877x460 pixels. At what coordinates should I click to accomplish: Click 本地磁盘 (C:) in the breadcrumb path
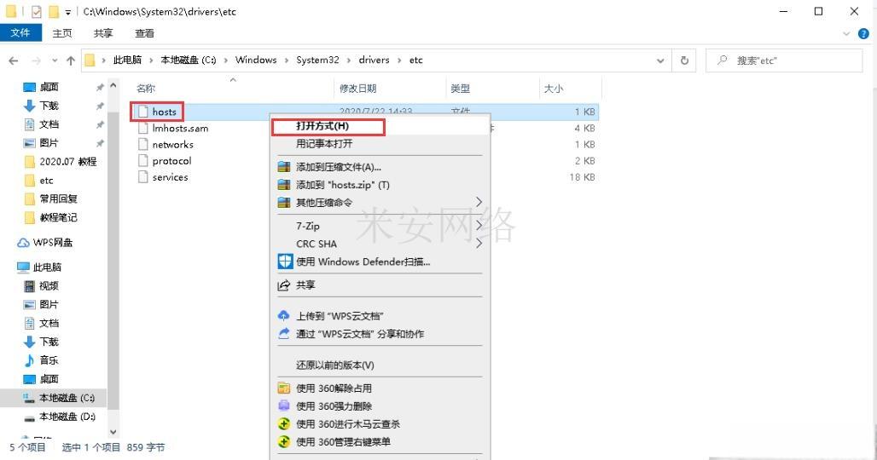tap(189, 60)
